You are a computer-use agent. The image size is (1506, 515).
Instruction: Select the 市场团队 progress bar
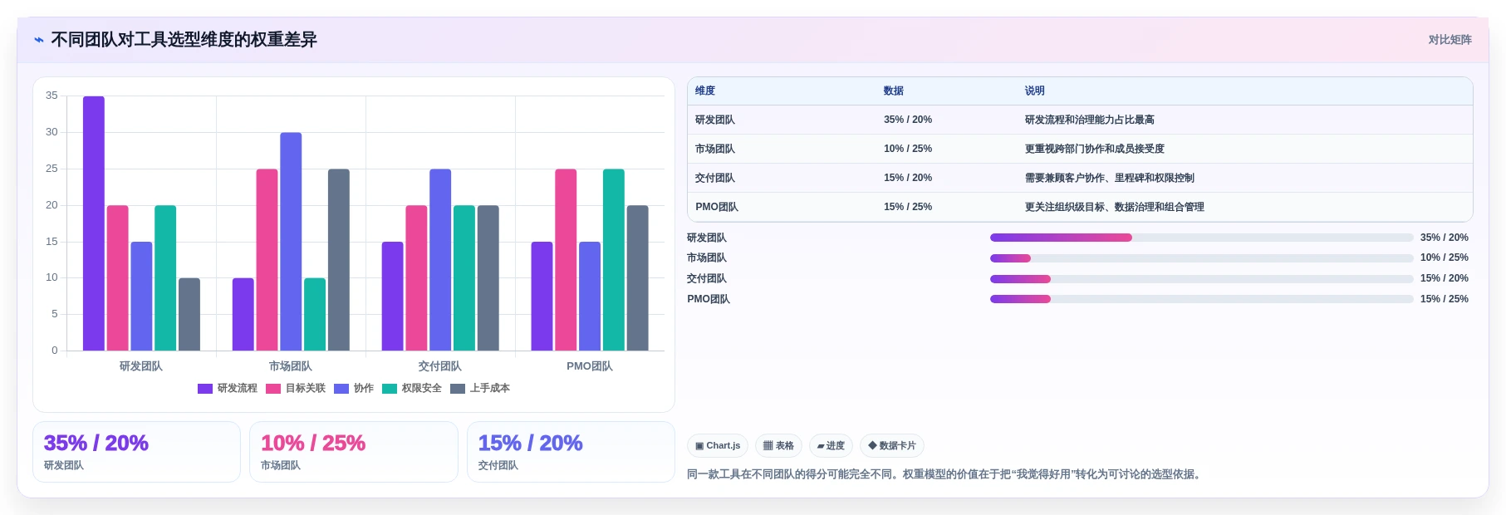[x=1201, y=258]
